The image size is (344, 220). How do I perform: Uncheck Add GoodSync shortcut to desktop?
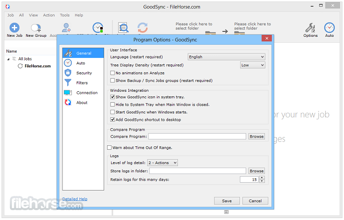(x=113, y=120)
